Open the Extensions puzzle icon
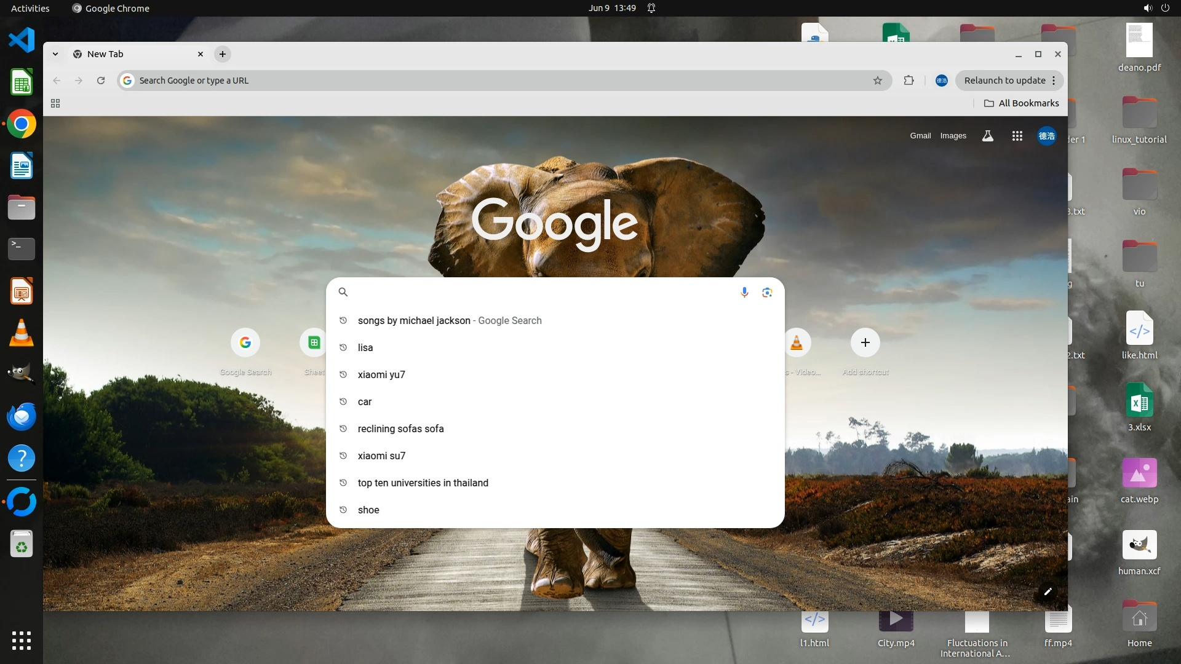 click(x=909, y=81)
